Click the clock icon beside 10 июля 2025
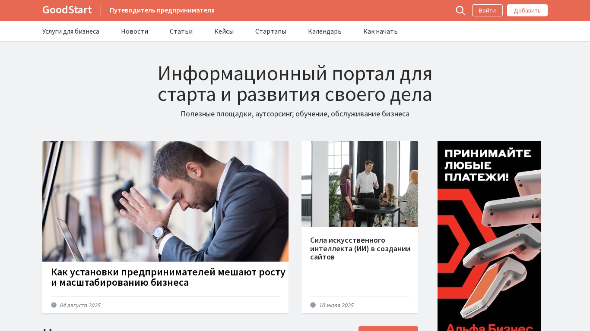 [313, 305]
